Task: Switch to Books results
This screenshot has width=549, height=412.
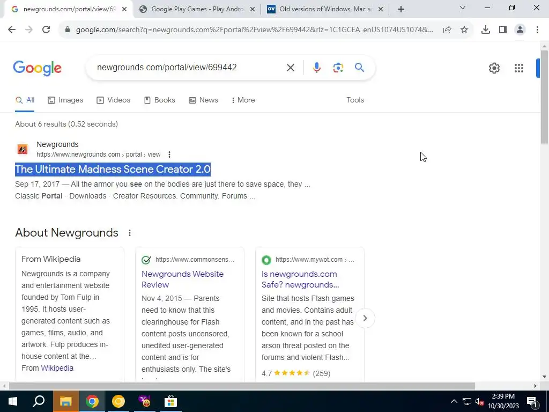Action: pyautogui.click(x=160, y=100)
